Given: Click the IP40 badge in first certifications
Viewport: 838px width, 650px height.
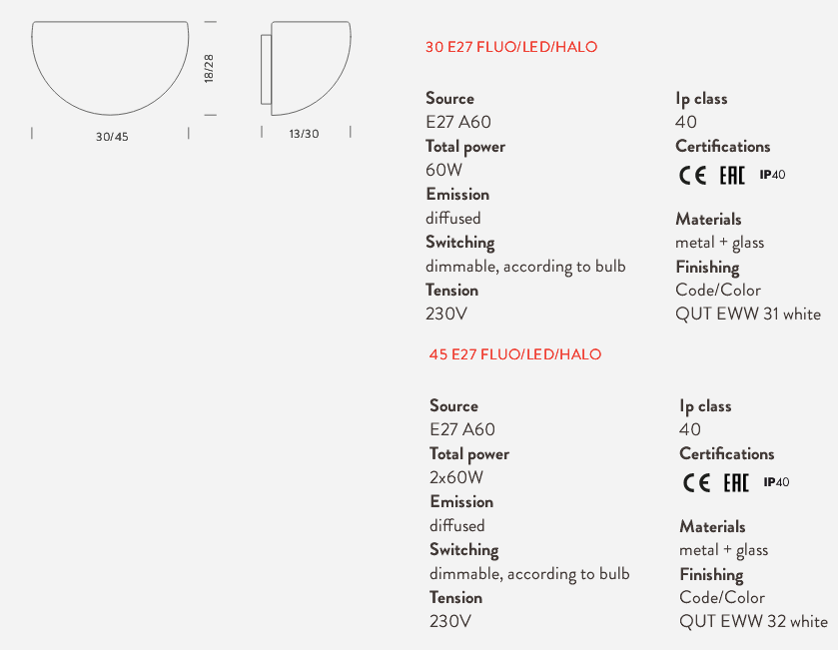Looking at the screenshot, I should tap(772, 175).
